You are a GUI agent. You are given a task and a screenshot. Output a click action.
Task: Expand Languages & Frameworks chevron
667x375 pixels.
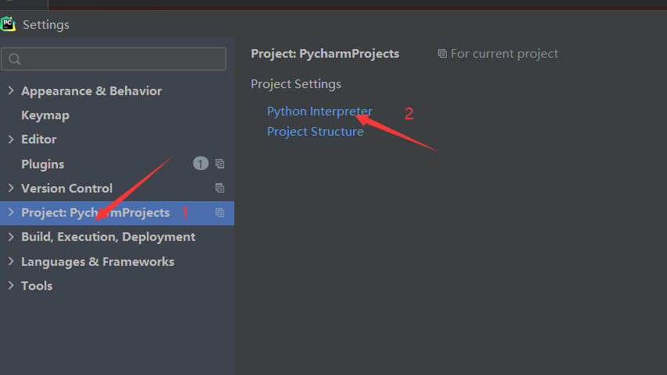11,261
